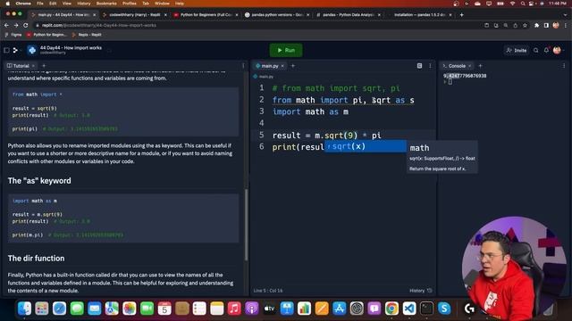Open the Figma bookmark
This screenshot has width=572, height=321.
(13, 35)
